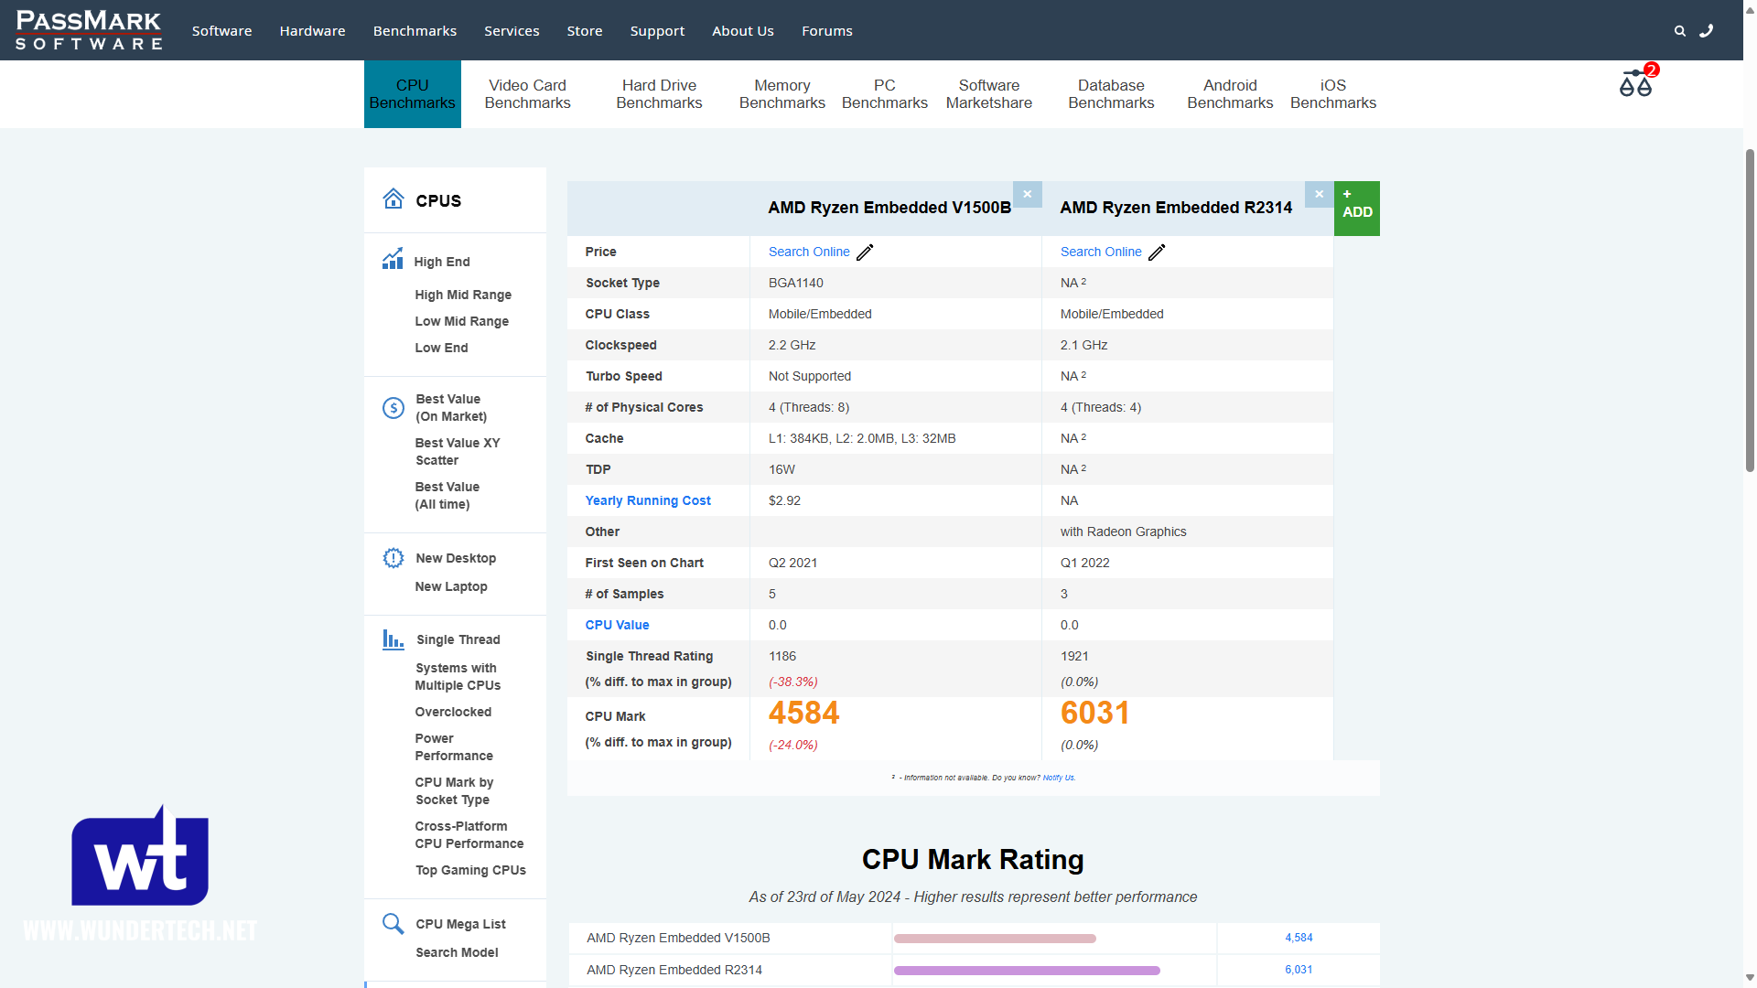
Task: Switch to Hard Drive Benchmarks tab
Action: click(659, 94)
